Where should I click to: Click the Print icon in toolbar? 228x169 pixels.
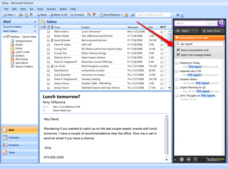pos(20,15)
